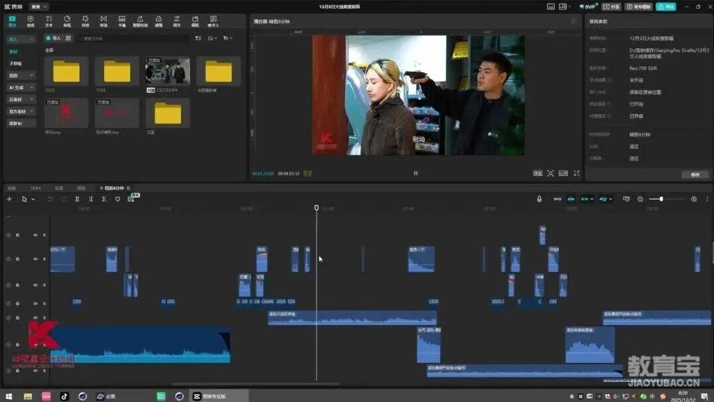Toggle visibility of the third timeline track
This screenshot has height=402, width=714.
9,284
